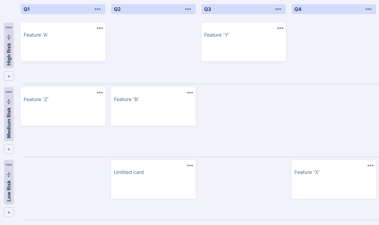Open the Q1 column options menu
This screenshot has height=225, width=379.
(x=98, y=9)
